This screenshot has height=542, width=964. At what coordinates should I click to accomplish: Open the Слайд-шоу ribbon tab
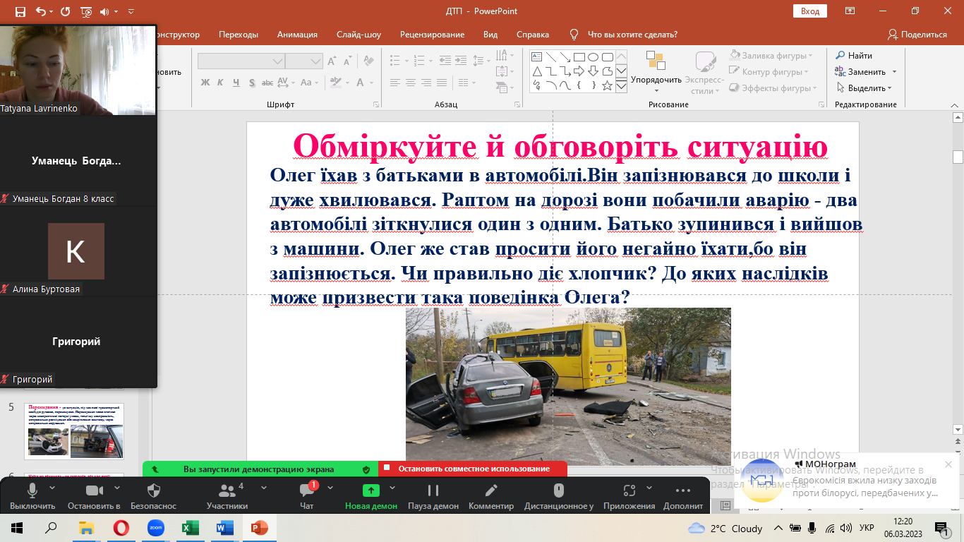click(x=359, y=35)
